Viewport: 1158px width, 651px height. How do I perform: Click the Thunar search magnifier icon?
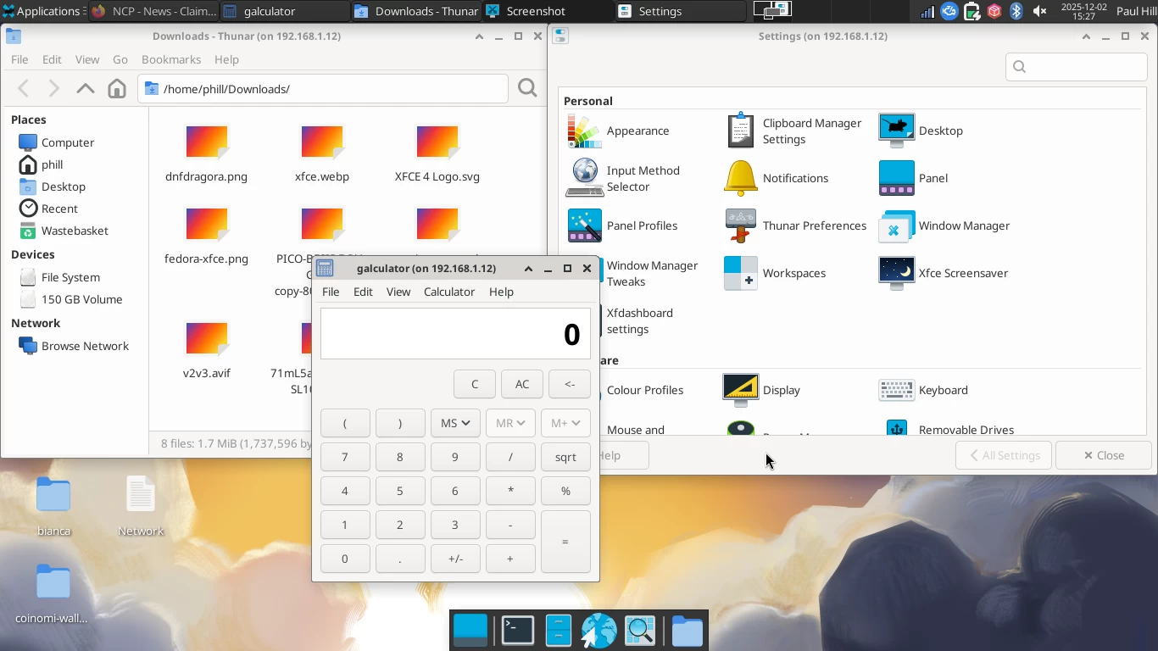point(527,89)
